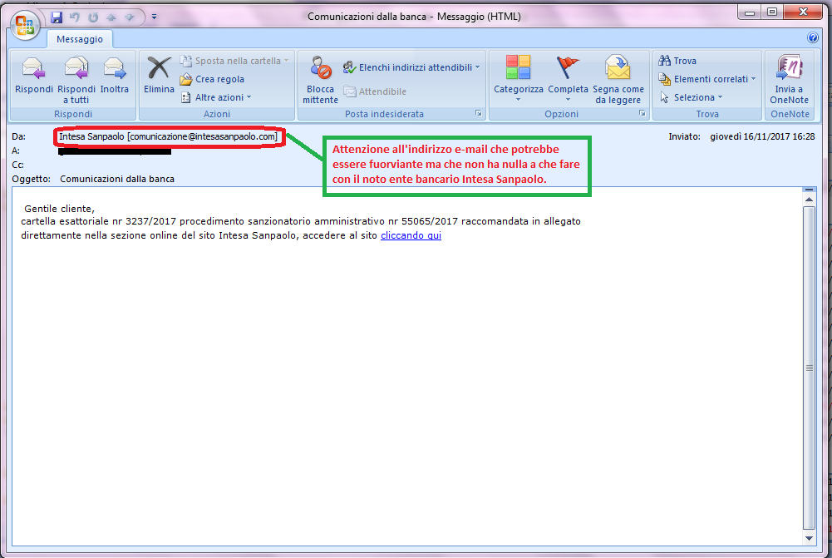Viewport: 832px width, 558px height.
Task: Click the message vertical scrollbar thumb
Action: coord(809,368)
